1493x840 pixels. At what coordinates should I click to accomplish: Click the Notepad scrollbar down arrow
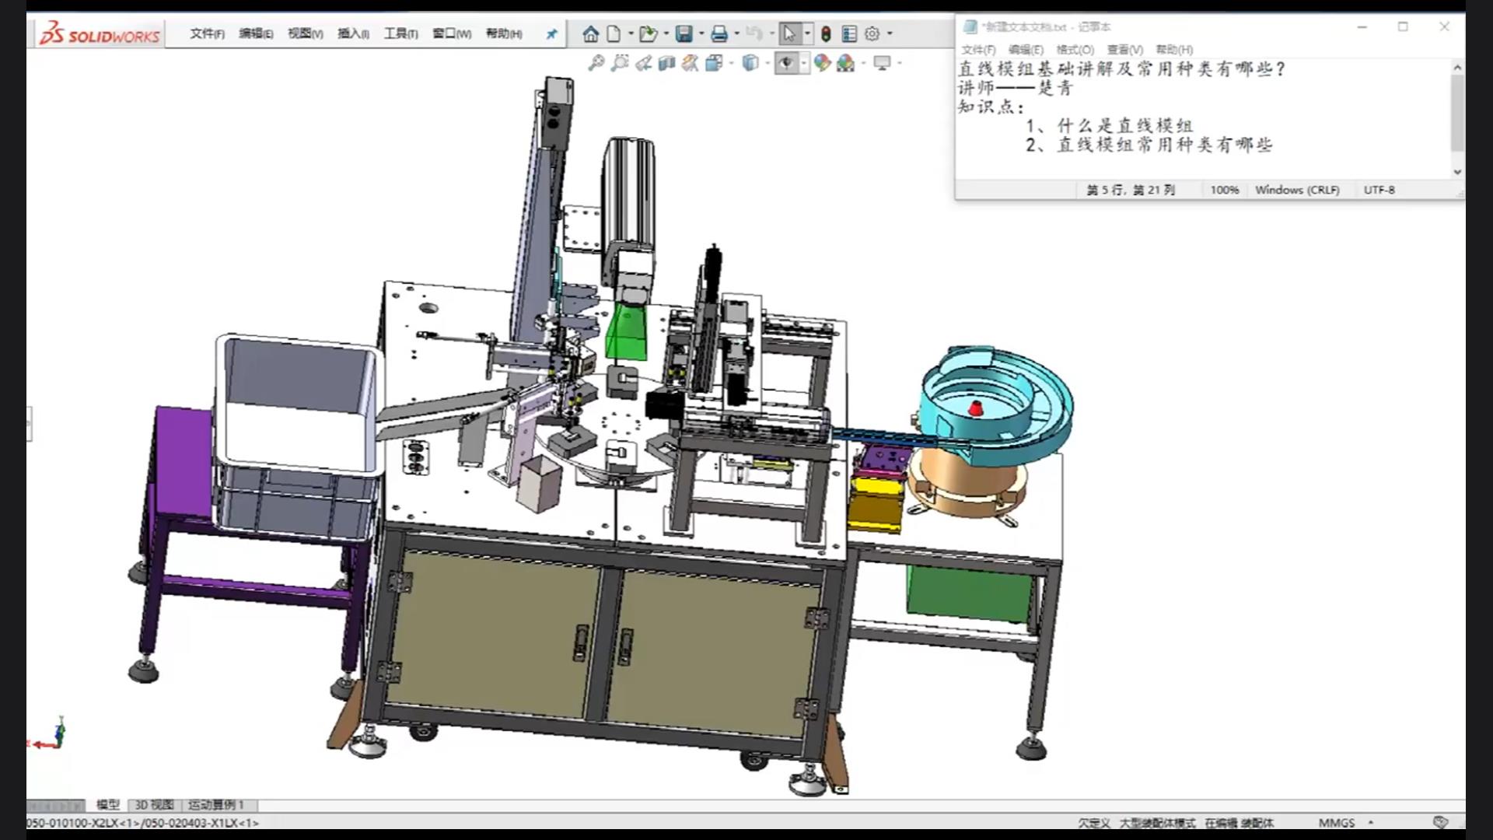[x=1457, y=172]
